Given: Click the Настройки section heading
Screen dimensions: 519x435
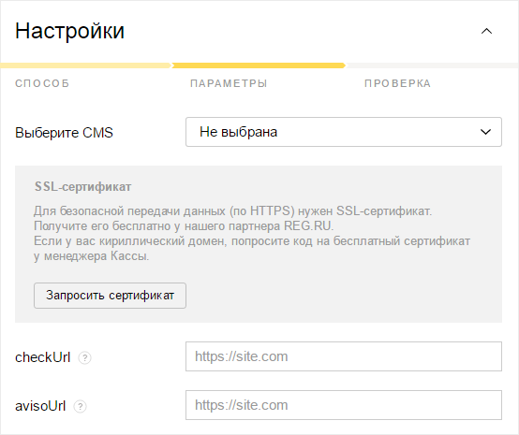Looking at the screenshot, I should coord(69,32).
